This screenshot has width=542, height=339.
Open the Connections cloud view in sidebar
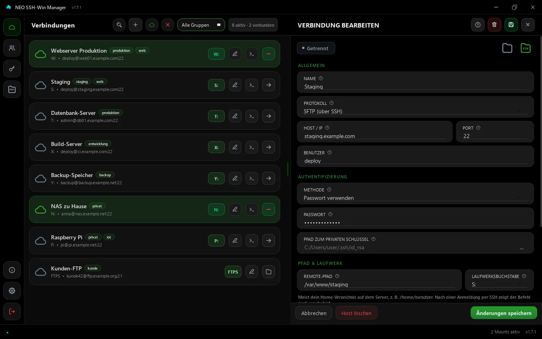tap(12, 27)
